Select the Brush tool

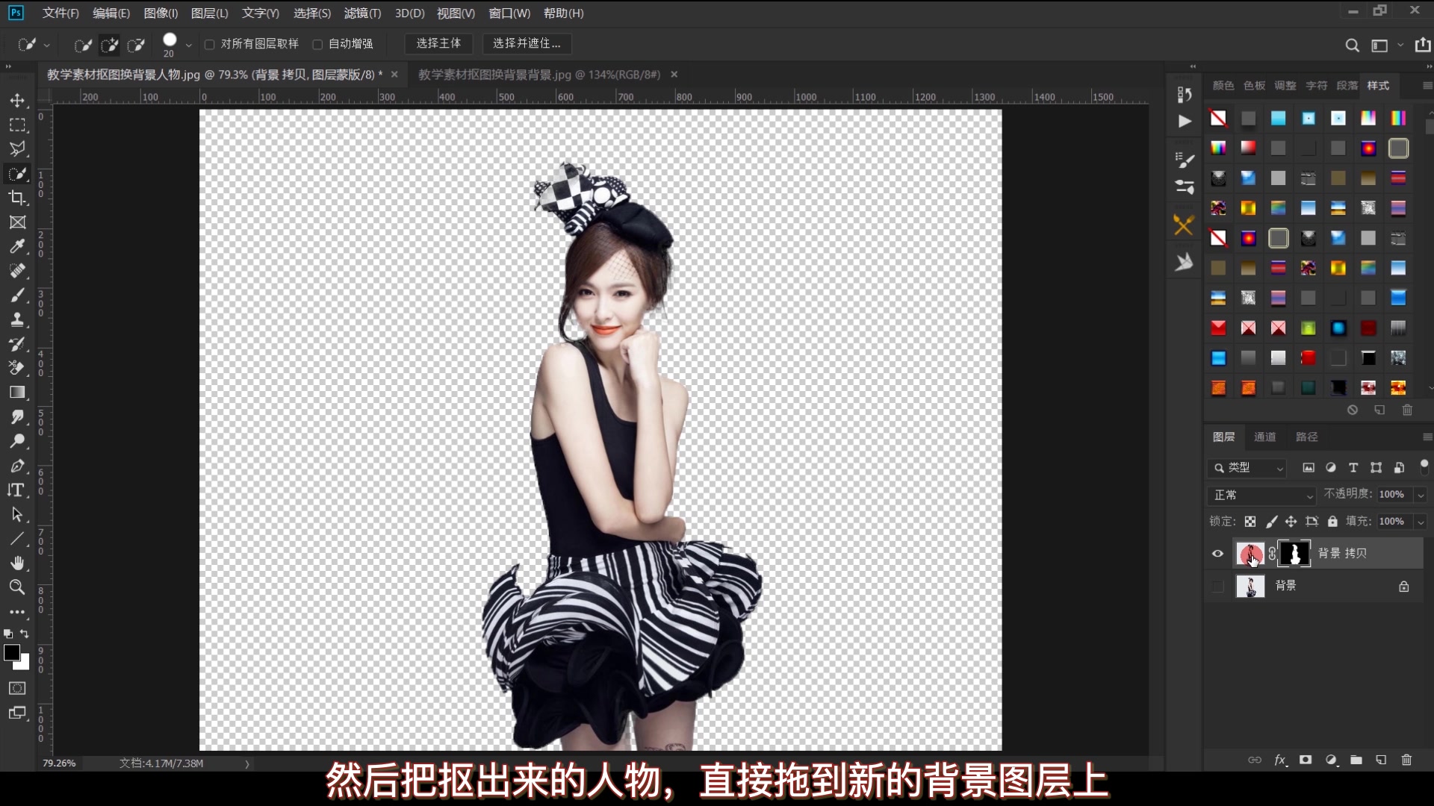17,296
